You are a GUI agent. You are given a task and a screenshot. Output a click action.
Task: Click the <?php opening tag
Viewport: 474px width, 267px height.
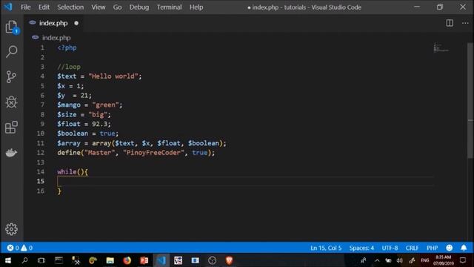67,47
